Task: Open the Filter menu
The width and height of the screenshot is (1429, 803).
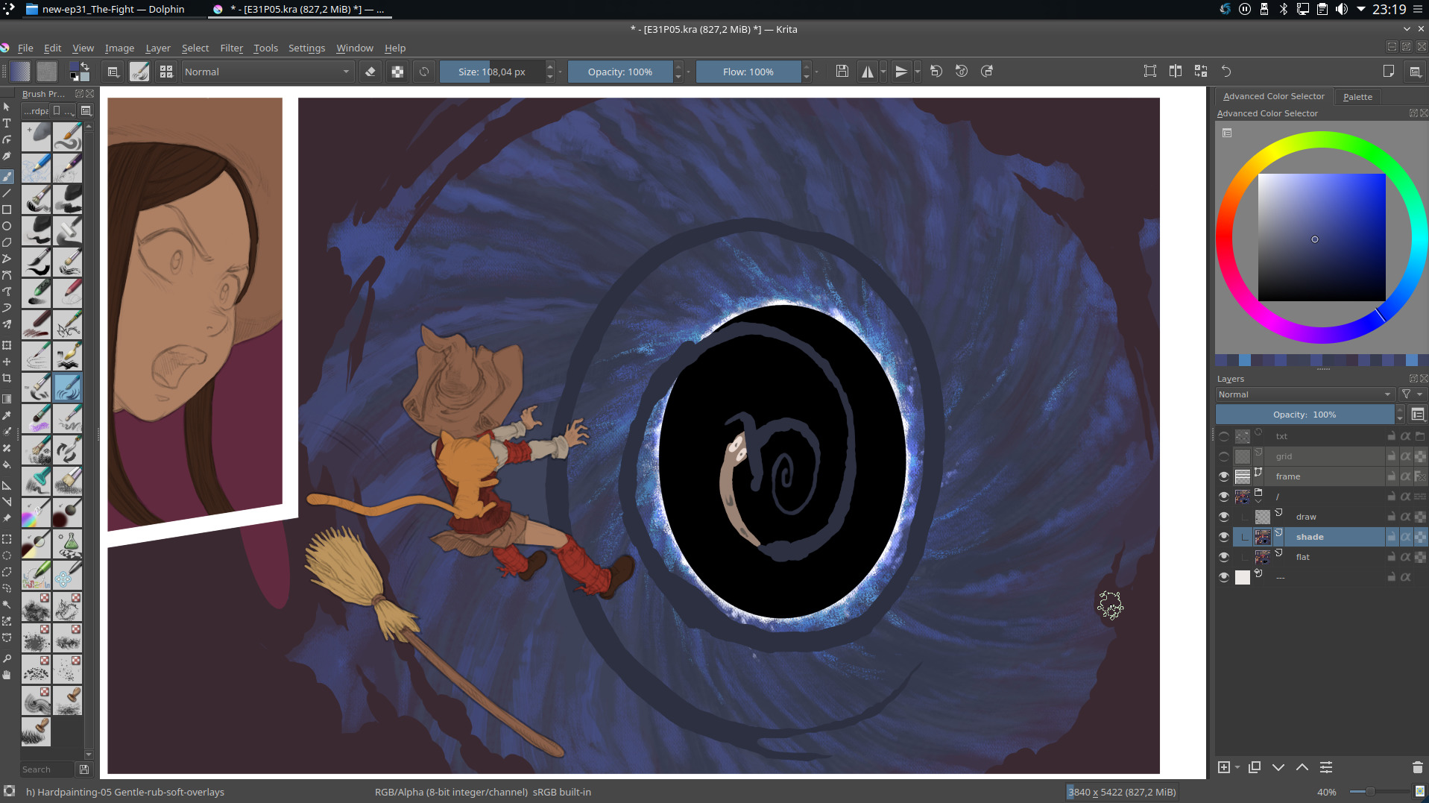Action: point(231,48)
